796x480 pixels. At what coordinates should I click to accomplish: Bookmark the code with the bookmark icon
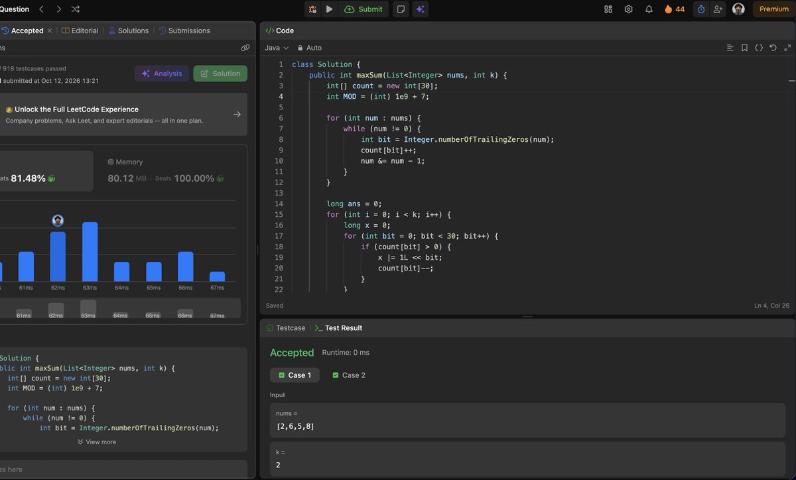(744, 48)
